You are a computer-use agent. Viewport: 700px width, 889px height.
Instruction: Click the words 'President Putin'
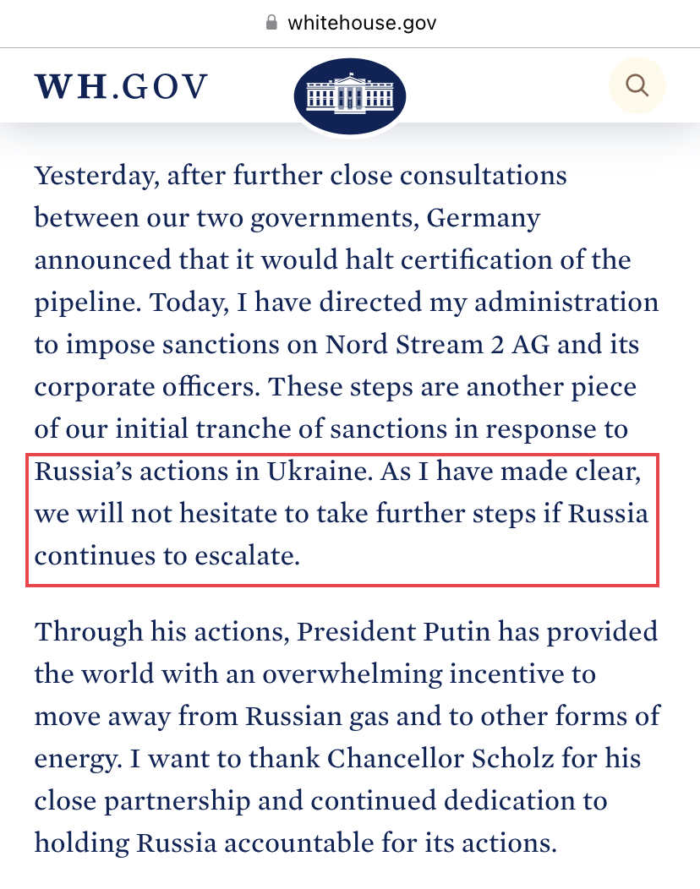point(394,631)
